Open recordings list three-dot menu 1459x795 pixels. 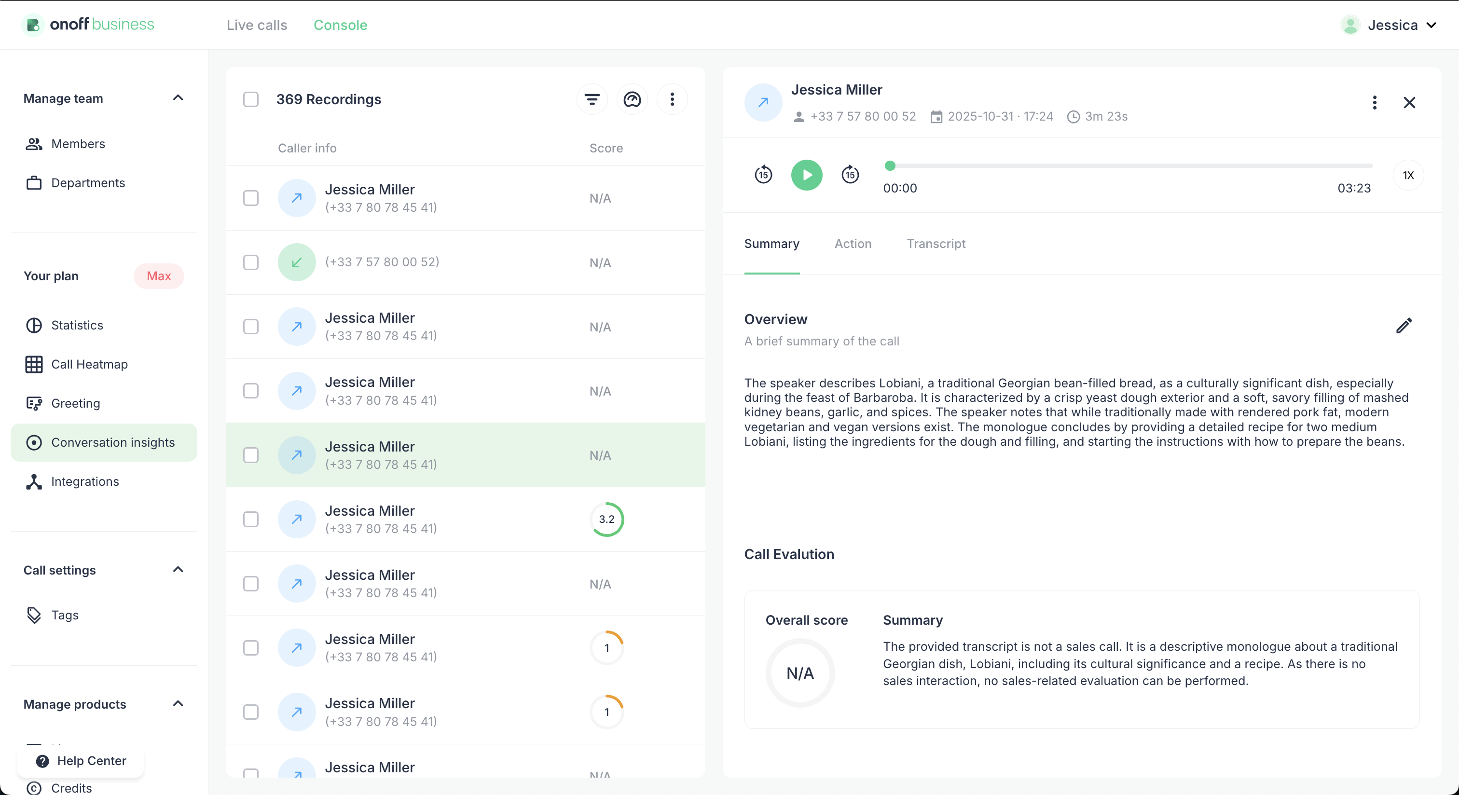[x=672, y=100]
